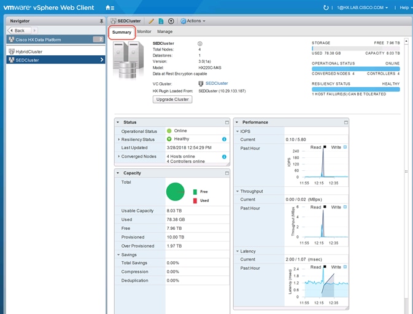Expand the Converged Nodes row
The image size is (413, 314).
[119, 156]
